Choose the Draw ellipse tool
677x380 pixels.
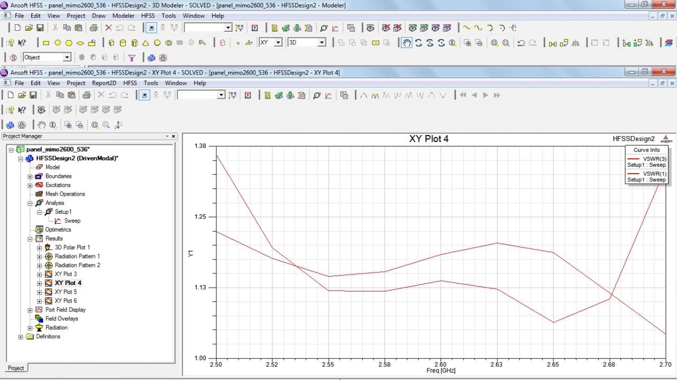click(80, 43)
